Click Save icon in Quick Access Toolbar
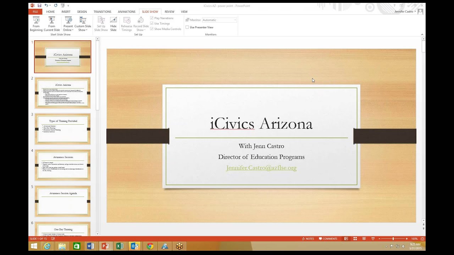The height and width of the screenshot is (255, 454). [39, 5]
